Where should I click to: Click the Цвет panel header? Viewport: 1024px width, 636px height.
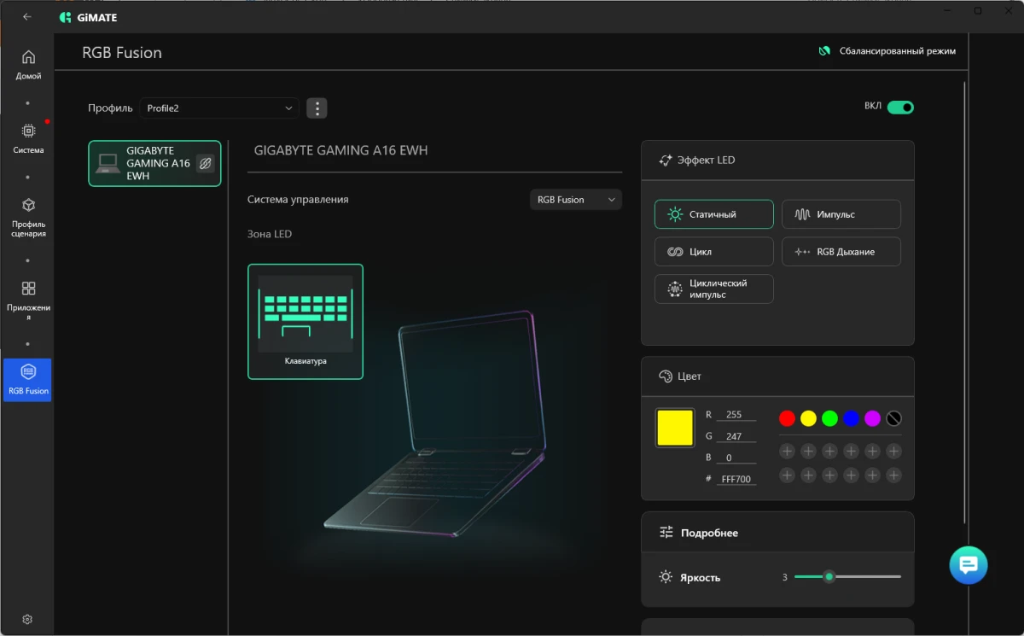777,376
